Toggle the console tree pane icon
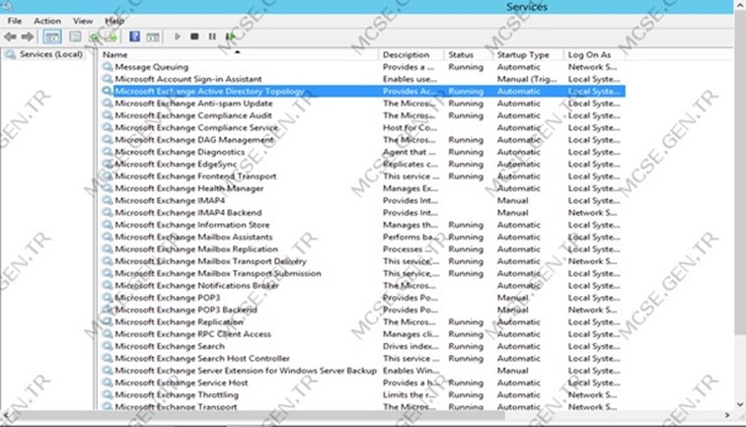Image resolution: width=746 pixels, height=427 pixels. [52, 36]
